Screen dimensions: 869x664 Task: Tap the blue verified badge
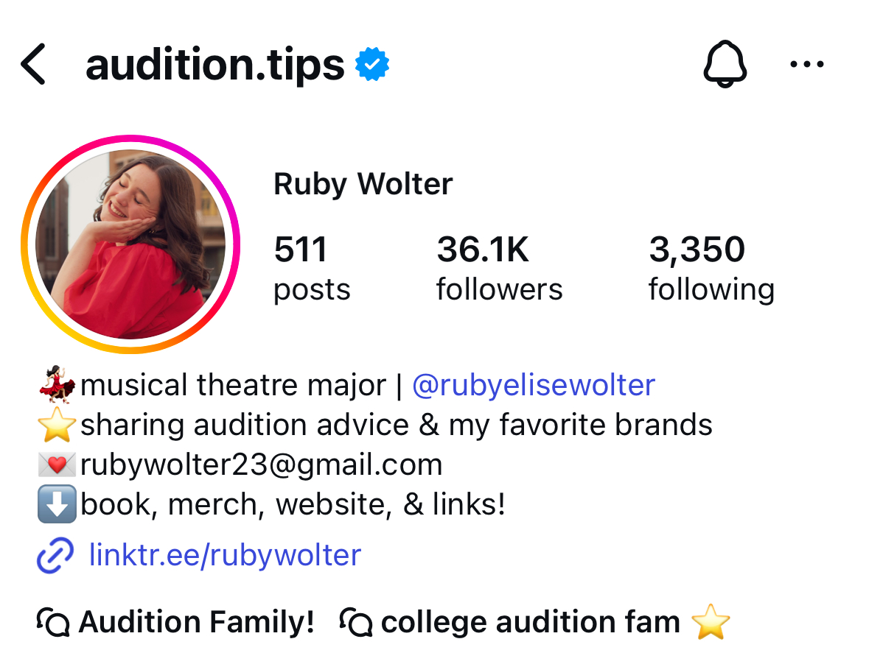pos(372,65)
